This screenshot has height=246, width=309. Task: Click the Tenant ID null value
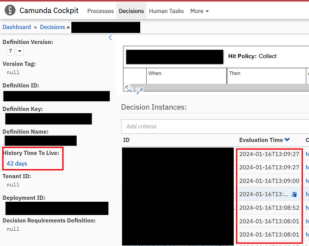point(13,184)
